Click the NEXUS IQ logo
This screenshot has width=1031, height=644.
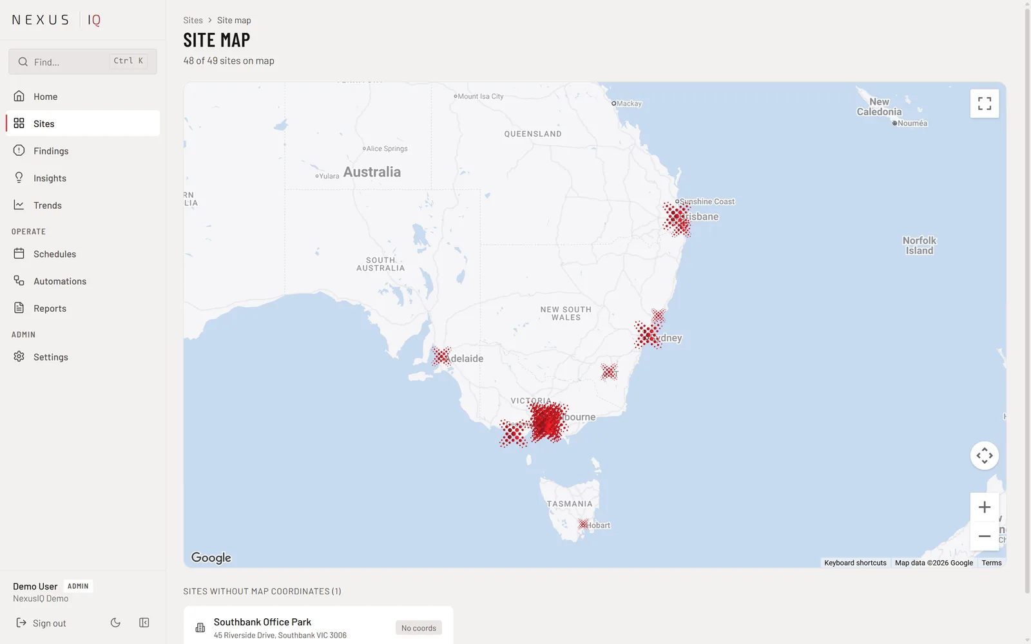[x=57, y=20]
